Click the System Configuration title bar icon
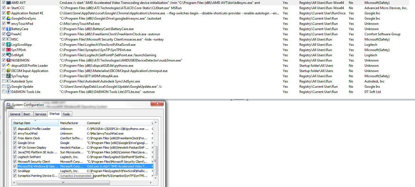 coord(9,105)
